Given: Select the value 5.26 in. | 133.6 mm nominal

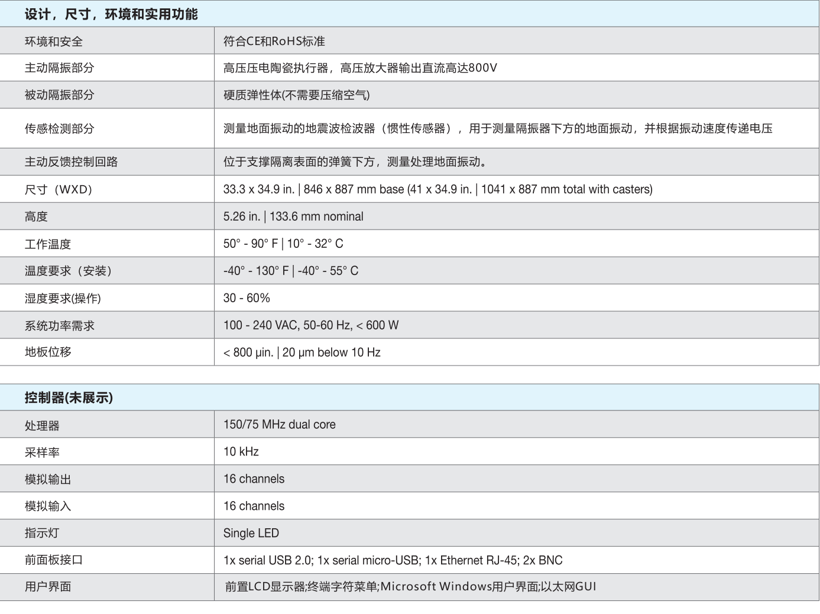Looking at the screenshot, I should tap(293, 216).
